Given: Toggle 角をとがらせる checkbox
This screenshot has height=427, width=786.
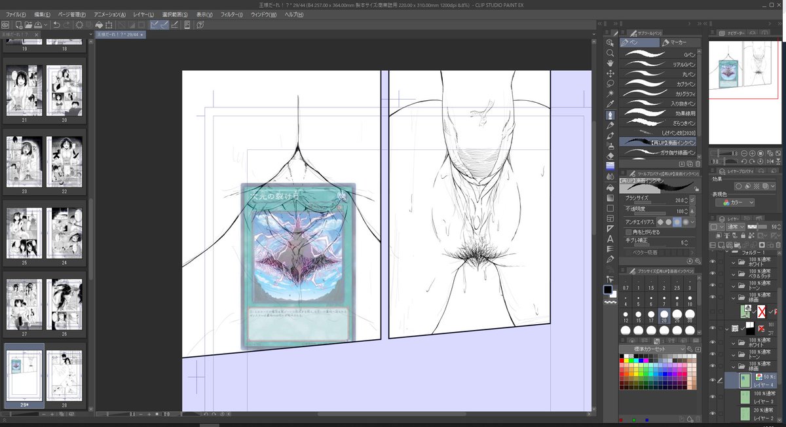Looking at the screenshot, I should pyautogui.click(x=629, y=232).
